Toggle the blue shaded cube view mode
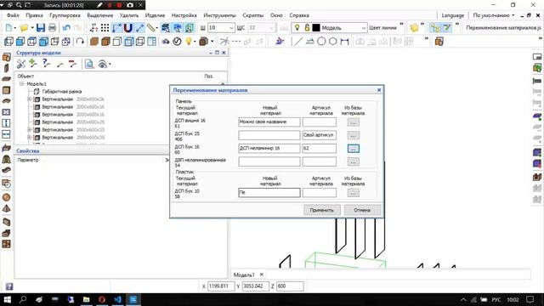The height and width of the screenshot is (306, 544). [43, 42]
